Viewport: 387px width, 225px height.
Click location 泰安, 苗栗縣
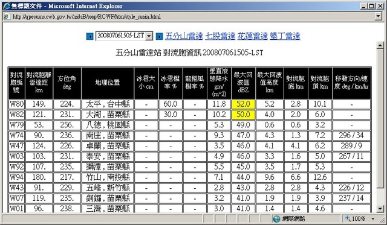point(108,156)
